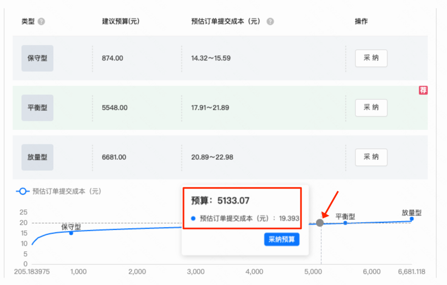Click the 5548.00 suggested budget value

coord(115,108)
